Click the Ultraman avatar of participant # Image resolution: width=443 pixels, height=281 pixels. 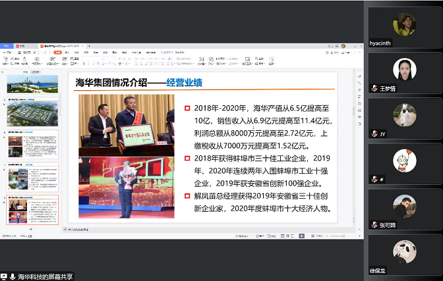pyautogui.click(x=404, y=161)
